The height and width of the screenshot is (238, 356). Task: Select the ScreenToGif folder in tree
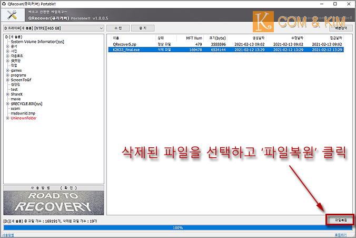coord(21,80)
